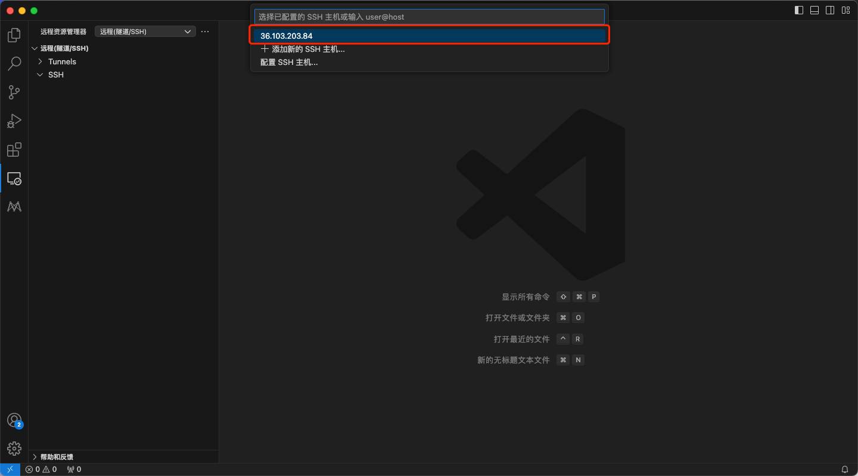This screenshot has height=476, width=858.
Task: Click the 显示所有命令 shortcut hint
Action: click(526, 297)
